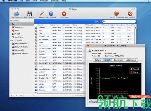Click the lock icon beside artisan
The height and width of the screenshot is (111, 151).
(x=36, y=84)
